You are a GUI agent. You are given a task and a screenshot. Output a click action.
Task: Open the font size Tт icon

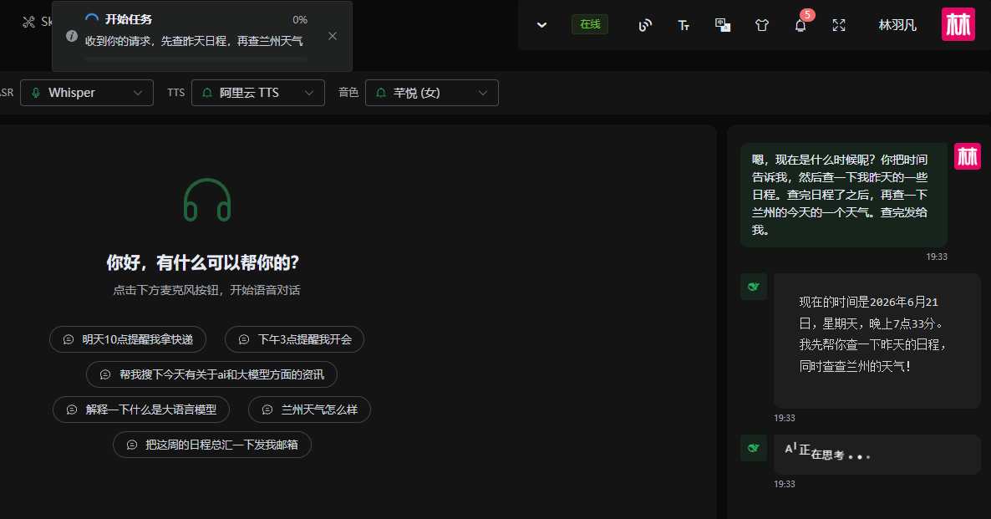684,25
